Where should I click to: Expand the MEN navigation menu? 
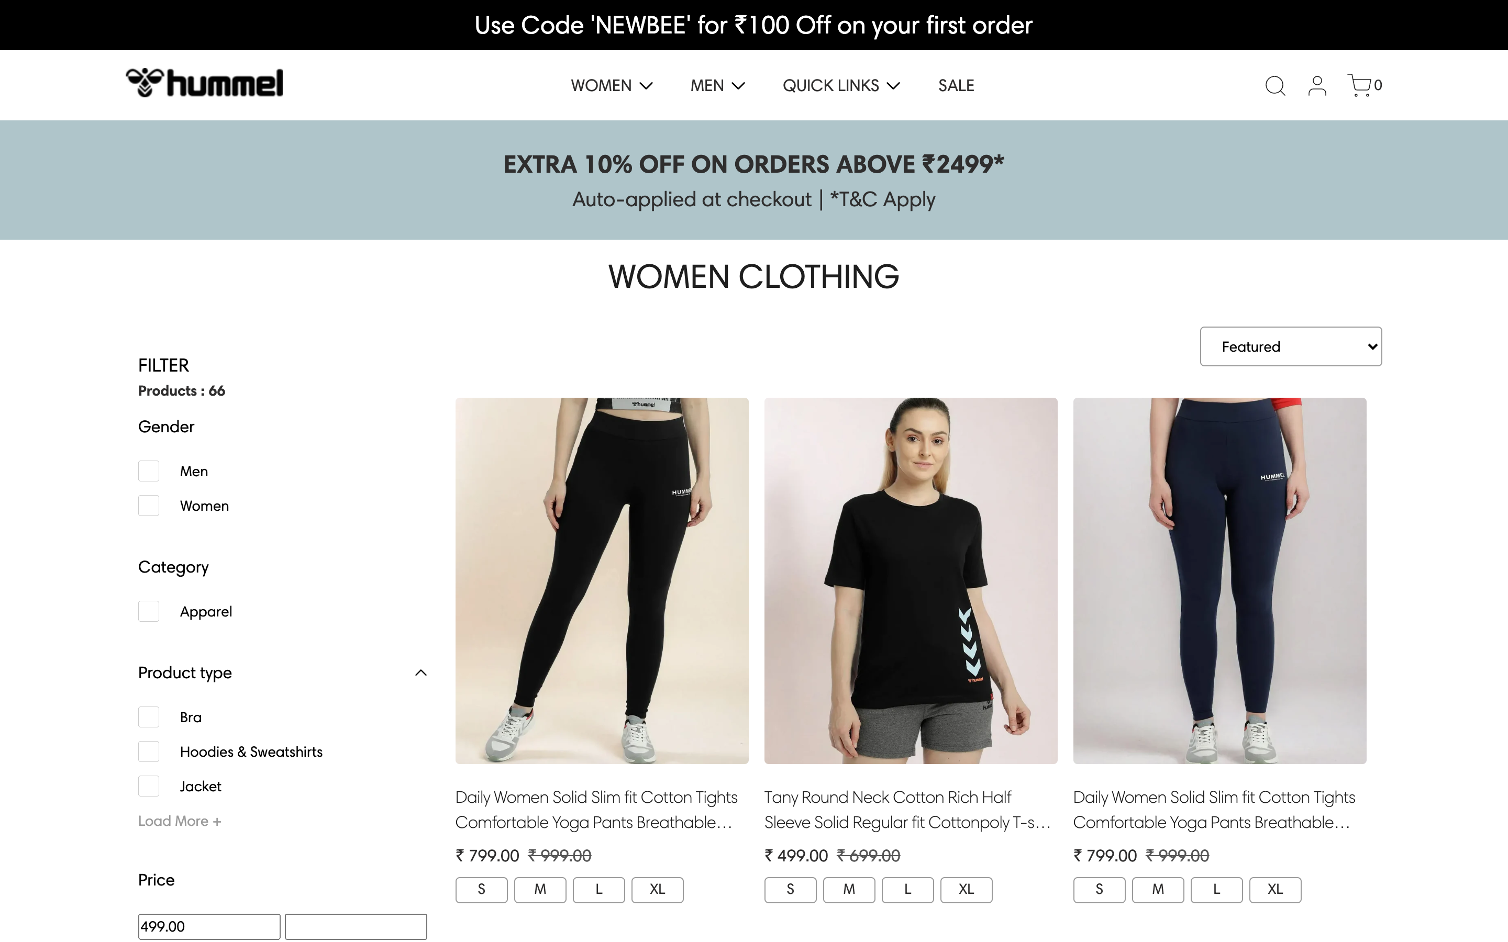717,85
